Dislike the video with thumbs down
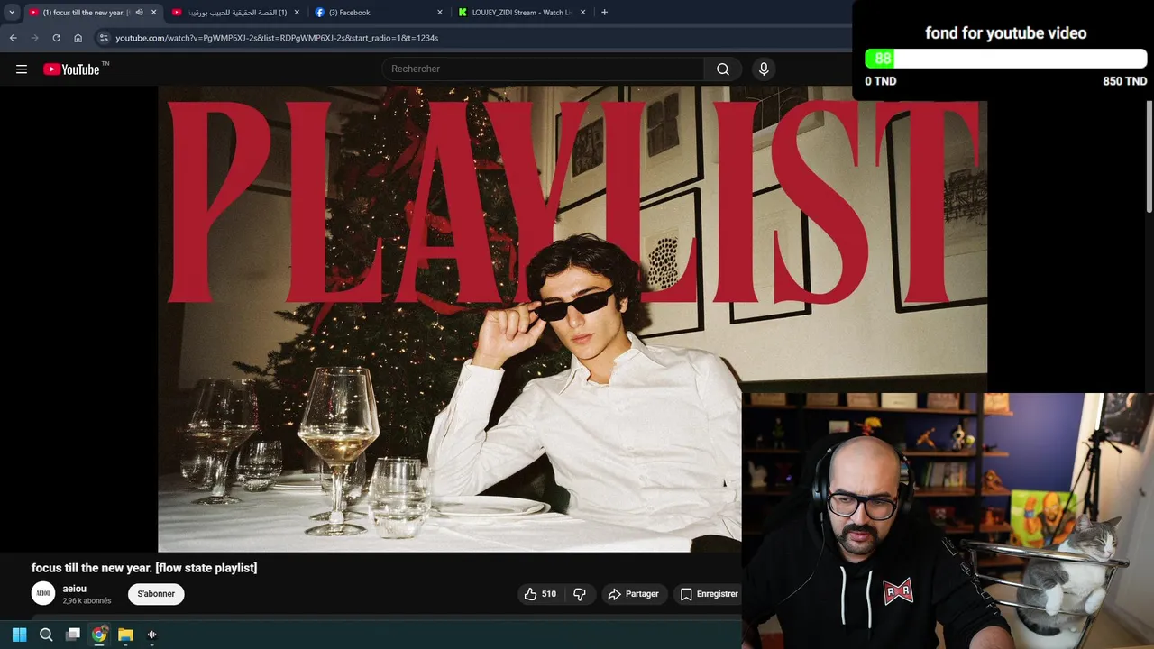The width and height of the screenshot is (1154, 649). point(580,594)
